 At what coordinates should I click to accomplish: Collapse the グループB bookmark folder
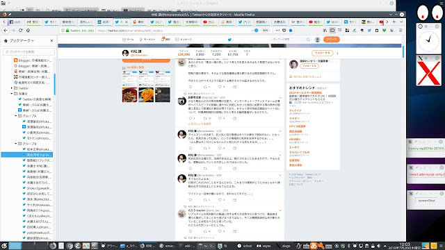pyautogui.click(x=16, y=144)
